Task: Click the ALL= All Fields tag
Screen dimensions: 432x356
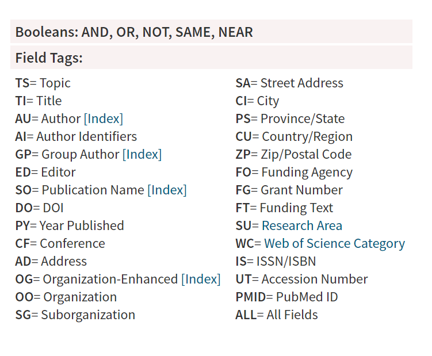Action: coord(277,315)
